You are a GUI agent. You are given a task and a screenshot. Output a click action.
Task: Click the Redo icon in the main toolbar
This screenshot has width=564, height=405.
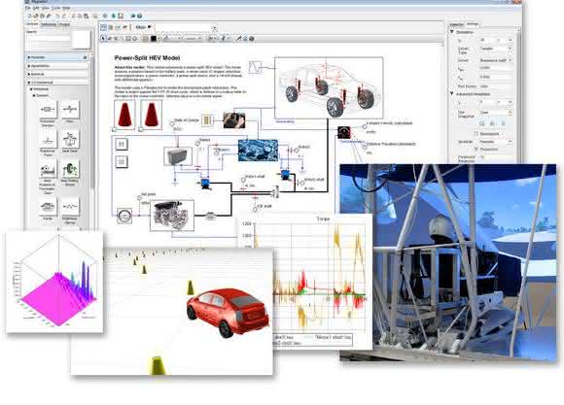coord(64,16)
